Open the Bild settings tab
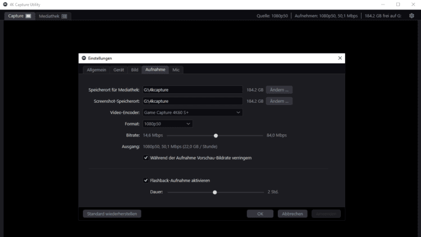The height and width of the screenshot is (237, 421). [134, 70]
